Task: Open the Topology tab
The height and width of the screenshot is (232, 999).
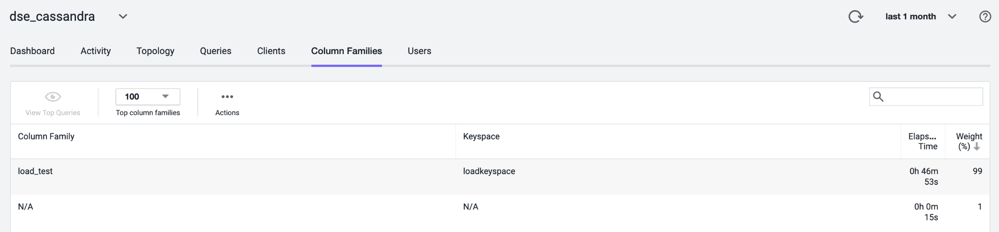Action: pyautogui.click(x=155, y=51)
